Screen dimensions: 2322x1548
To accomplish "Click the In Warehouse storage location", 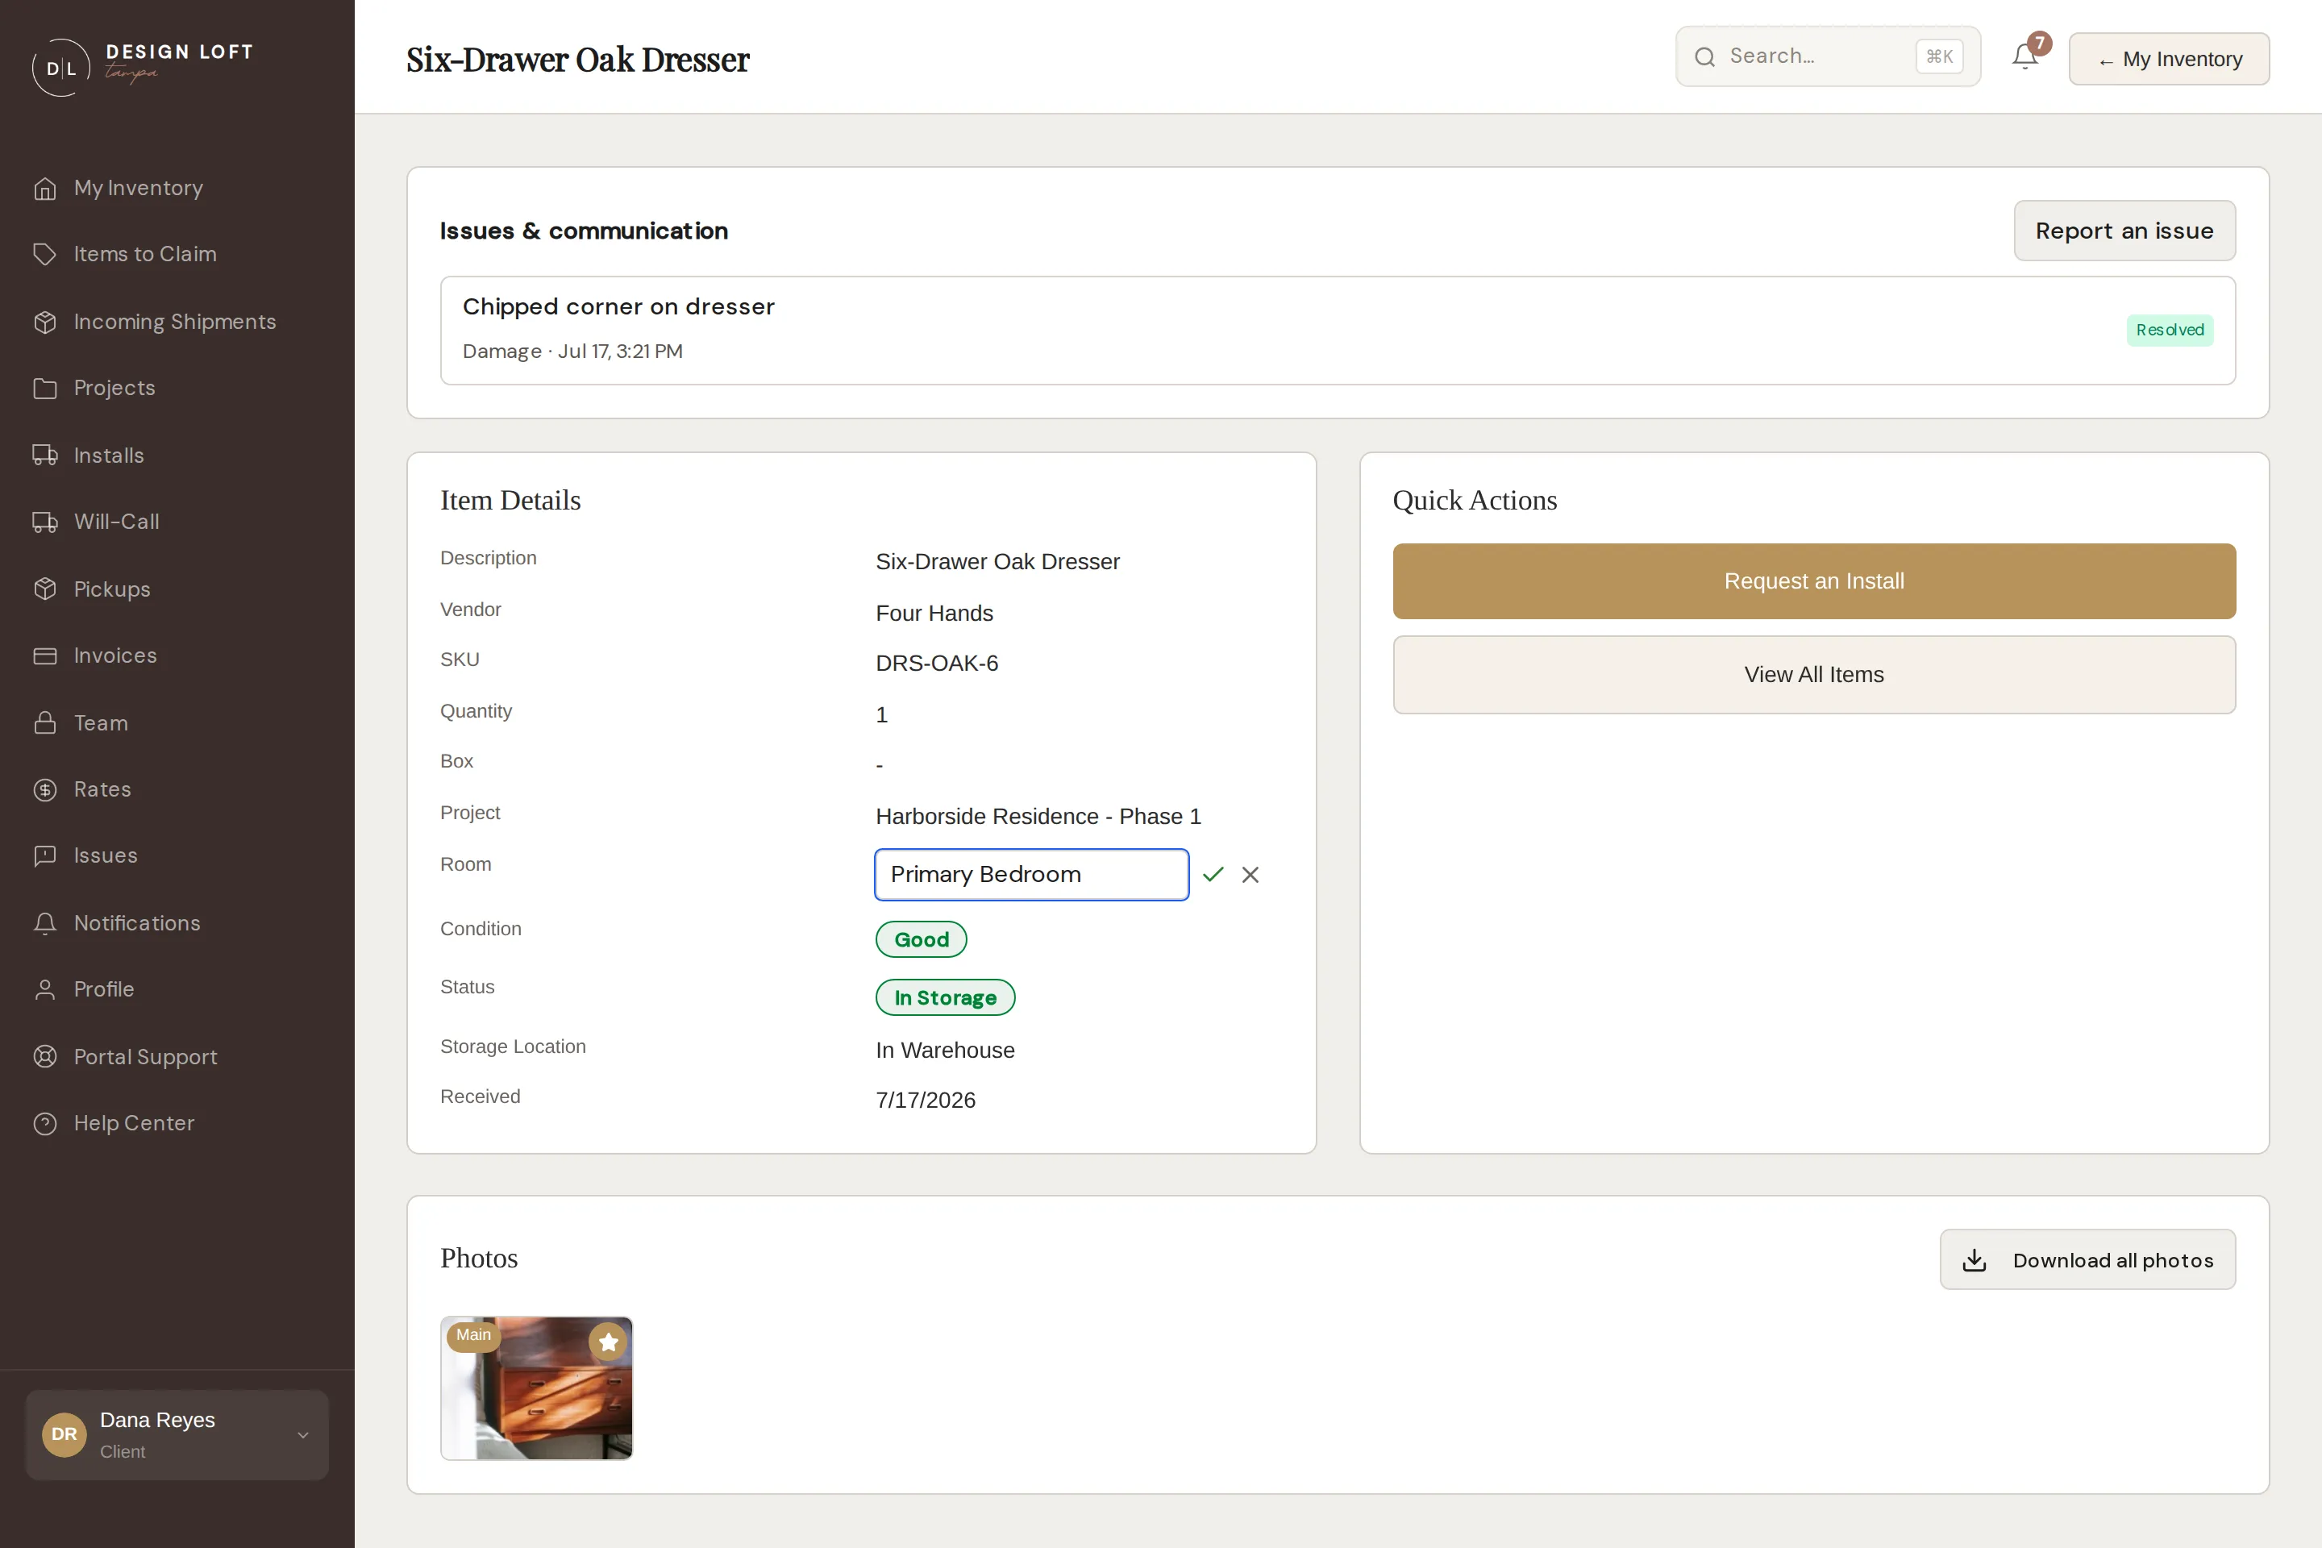I will (945, 1051).
